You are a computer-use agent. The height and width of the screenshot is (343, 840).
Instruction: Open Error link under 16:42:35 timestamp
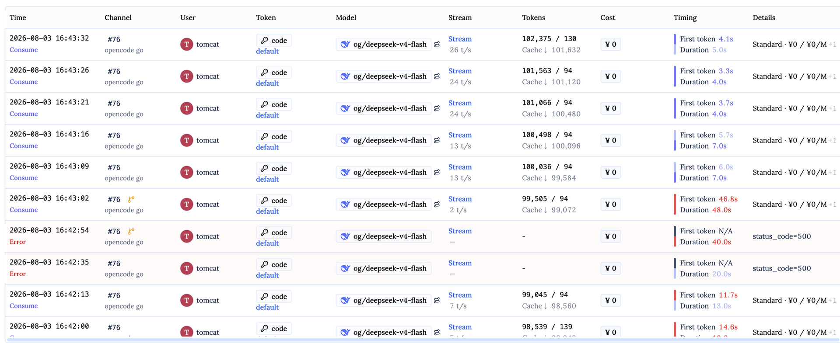pos(17,274)
